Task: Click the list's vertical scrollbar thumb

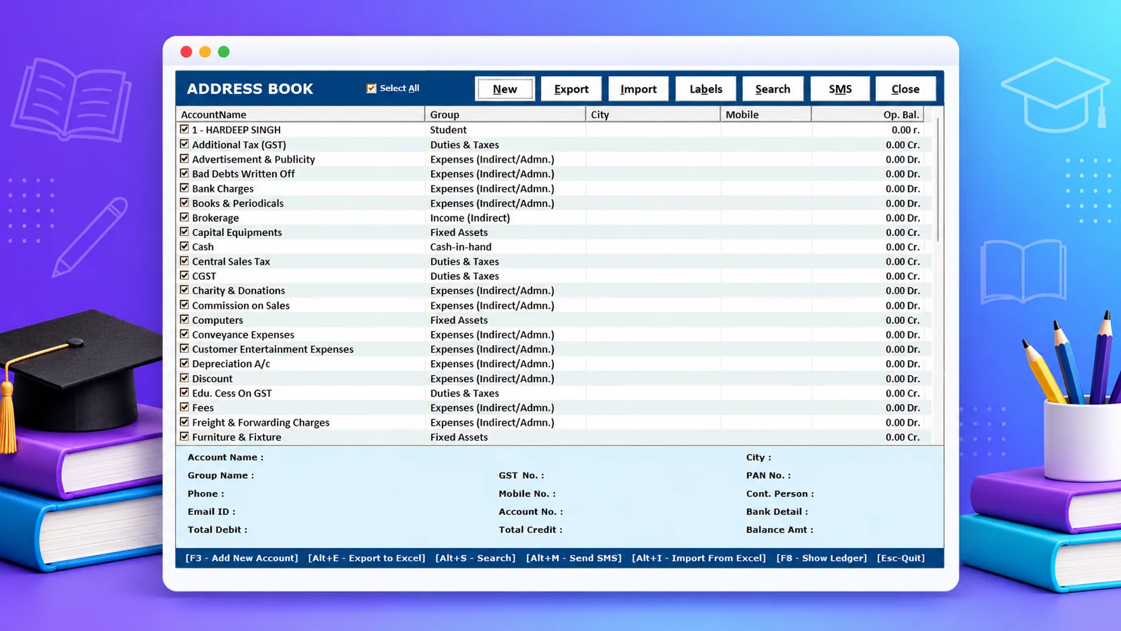Action: tap(937, 180)
